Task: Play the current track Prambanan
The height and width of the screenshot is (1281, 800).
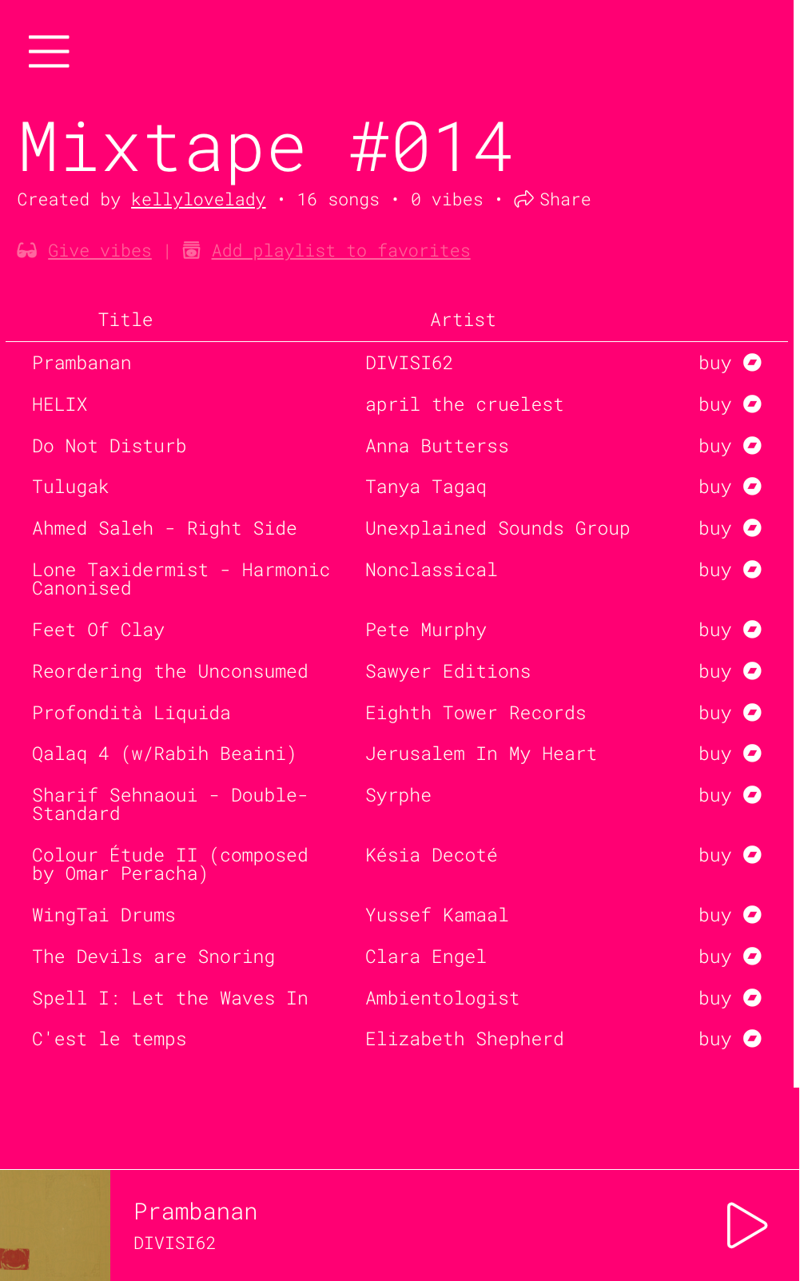Action: coord(746,1225)
